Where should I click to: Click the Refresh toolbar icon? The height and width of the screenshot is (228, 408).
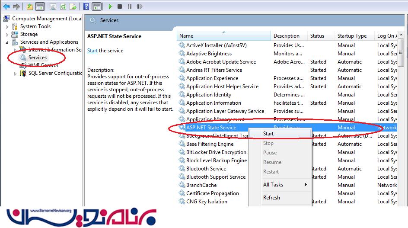tap(64, 6)
